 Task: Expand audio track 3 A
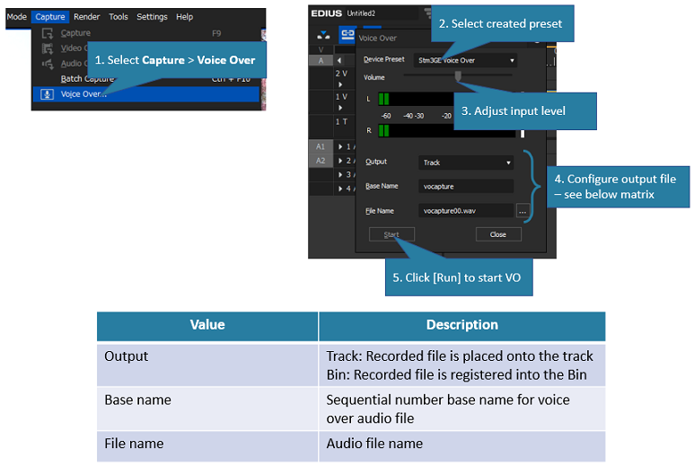(x=340, y=175)
